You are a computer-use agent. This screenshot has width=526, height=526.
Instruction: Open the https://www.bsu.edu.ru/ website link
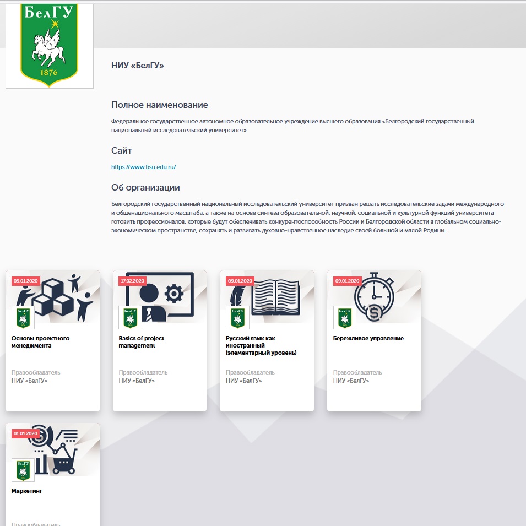coord(143,166)
